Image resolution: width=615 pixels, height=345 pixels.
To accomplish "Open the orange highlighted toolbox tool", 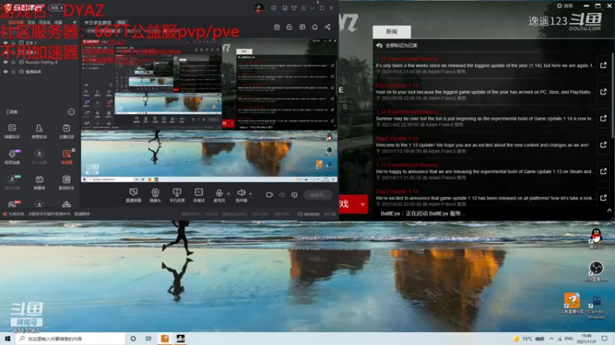I will click(66, 157).
